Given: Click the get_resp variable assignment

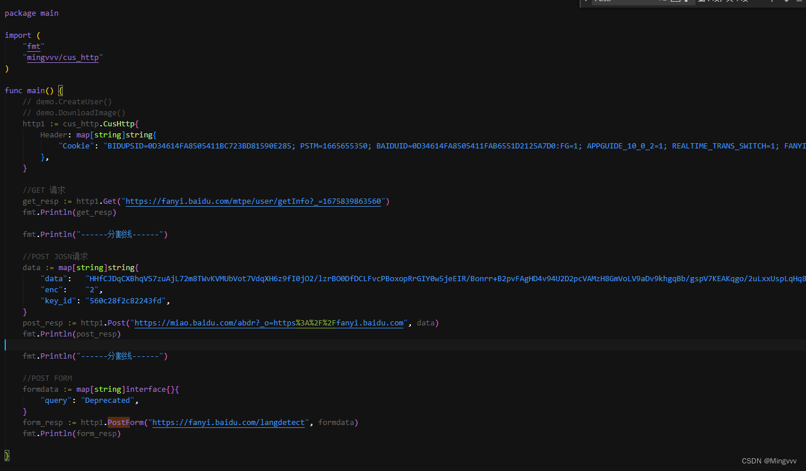Looking at the screenshot, I should click(41, 201).
